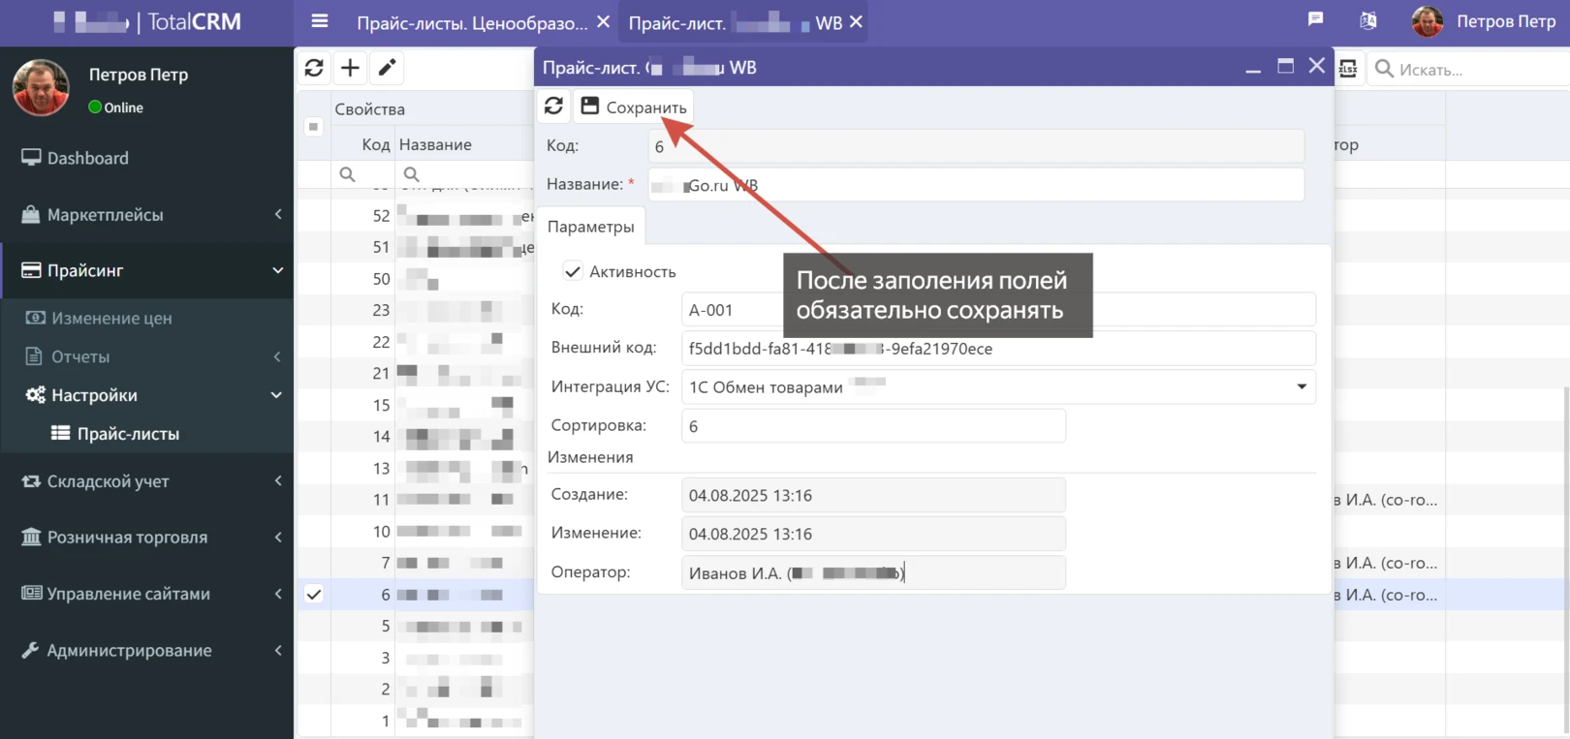Click the XLSX export icon
This screenshot has width=1570, height=739.
pos(1348,69)
